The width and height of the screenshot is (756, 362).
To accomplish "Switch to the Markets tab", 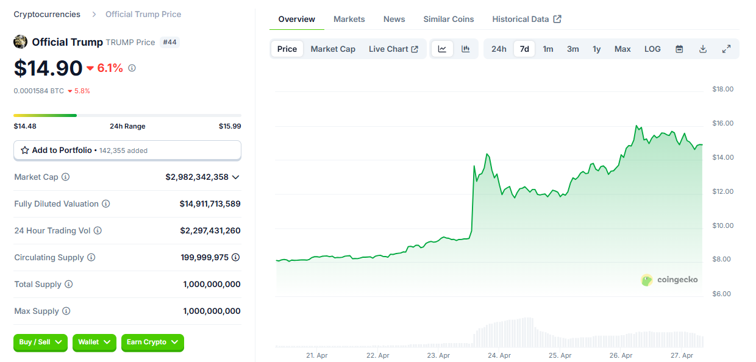I will (x=349, y=19).
